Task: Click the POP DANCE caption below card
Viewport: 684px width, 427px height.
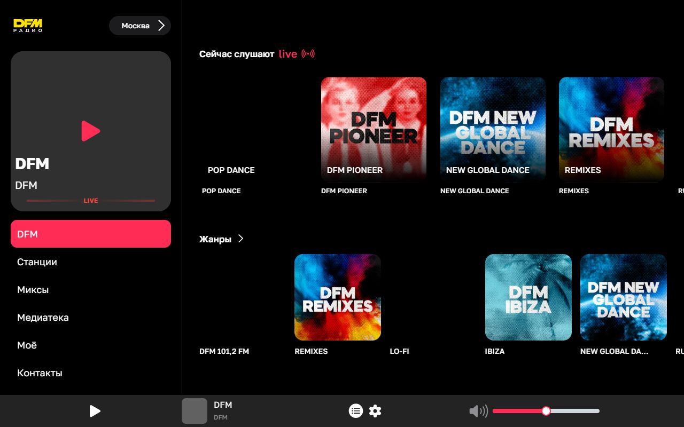Action: [221, 191]
